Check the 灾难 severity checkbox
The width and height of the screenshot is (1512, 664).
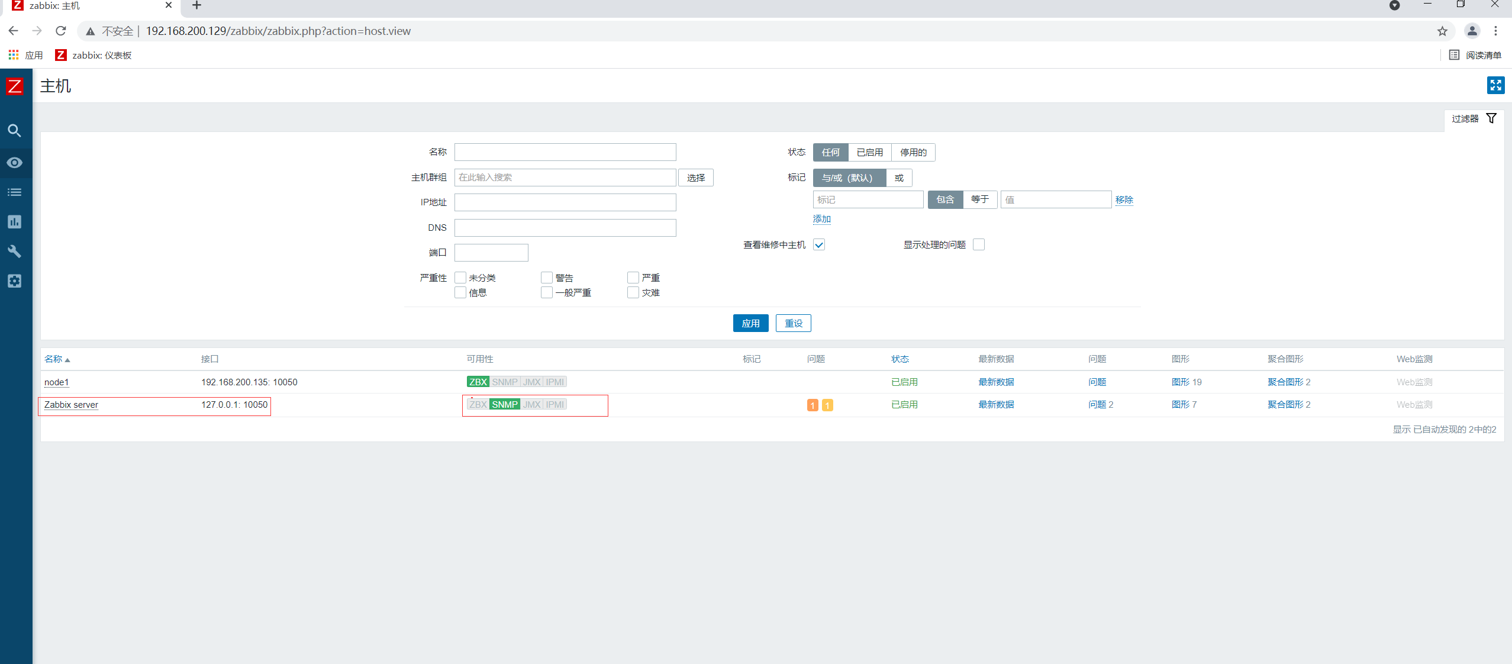pyautogui.click(x=633, y=293)
